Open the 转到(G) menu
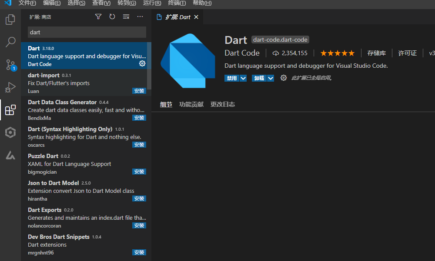 point(127,3)
